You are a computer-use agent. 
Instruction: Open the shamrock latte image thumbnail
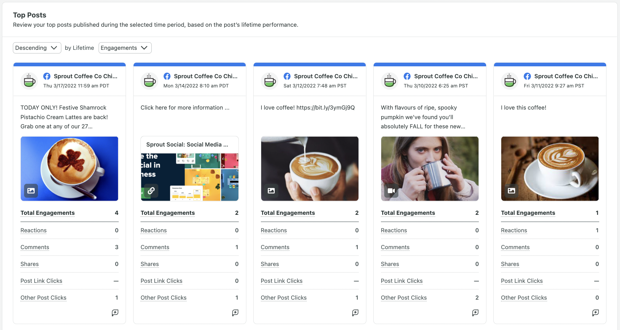coord(69,168)
